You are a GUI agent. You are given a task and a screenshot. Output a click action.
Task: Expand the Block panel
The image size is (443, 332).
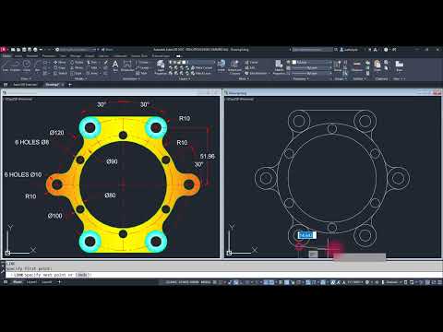[244, 79]
